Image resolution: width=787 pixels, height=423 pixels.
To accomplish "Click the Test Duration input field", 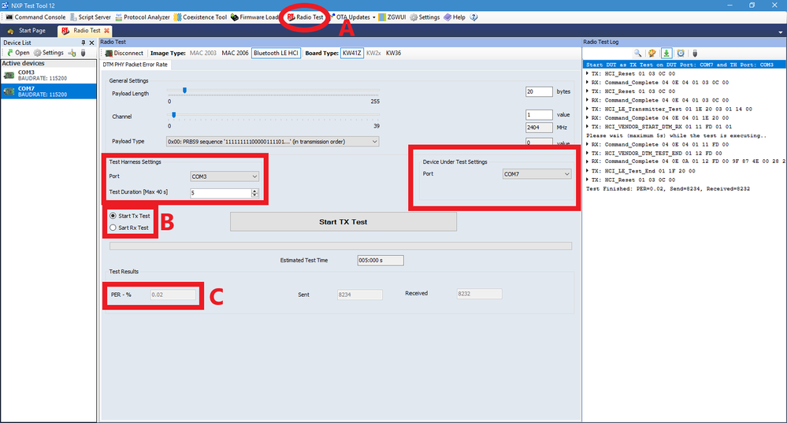I will point(221,193).
